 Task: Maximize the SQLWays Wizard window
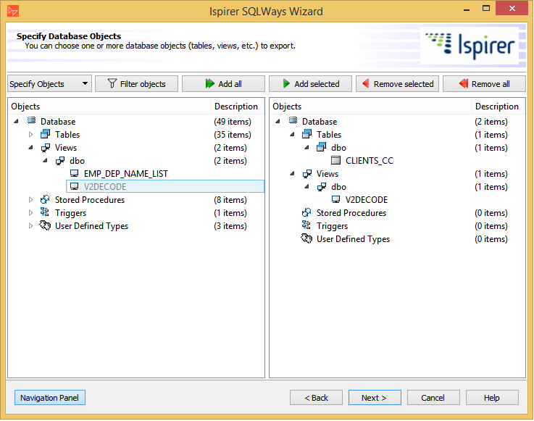pos(486,8)
